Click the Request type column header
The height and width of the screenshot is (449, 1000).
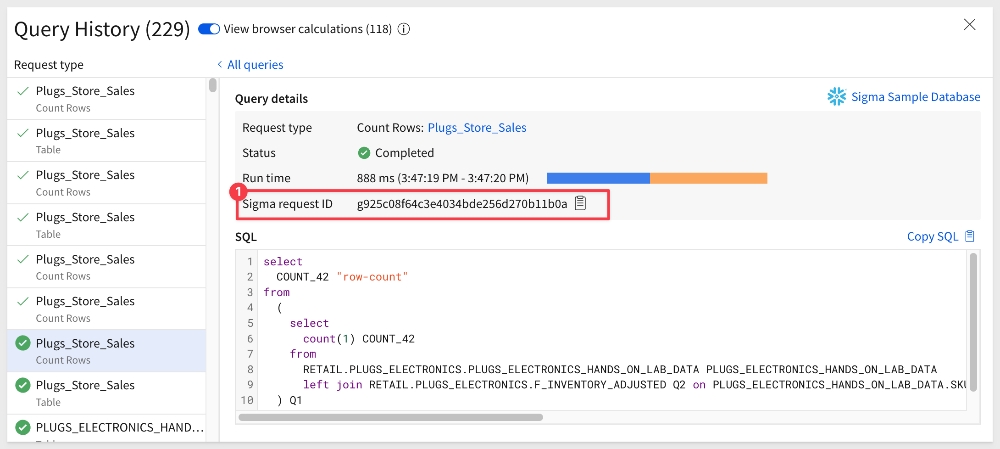pos(49,65)
